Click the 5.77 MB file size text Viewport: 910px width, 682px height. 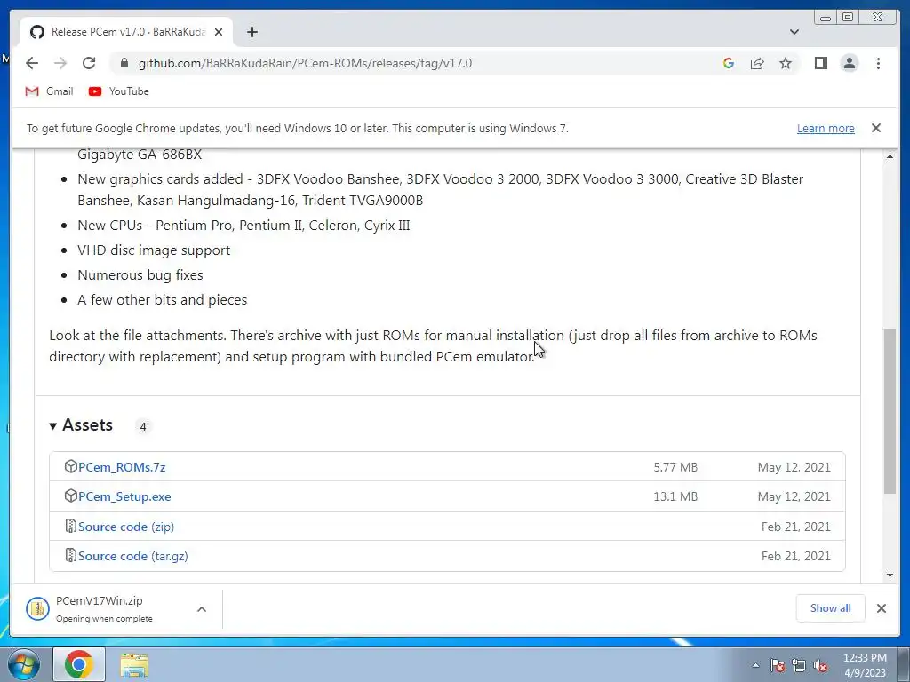point(675,467)
